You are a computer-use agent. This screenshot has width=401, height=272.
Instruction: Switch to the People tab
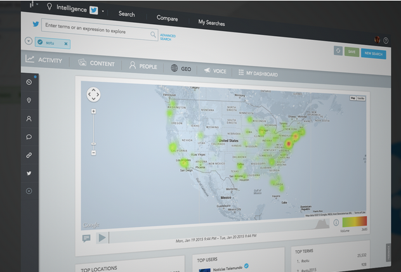pyautogui.click(x=143, y=66)
